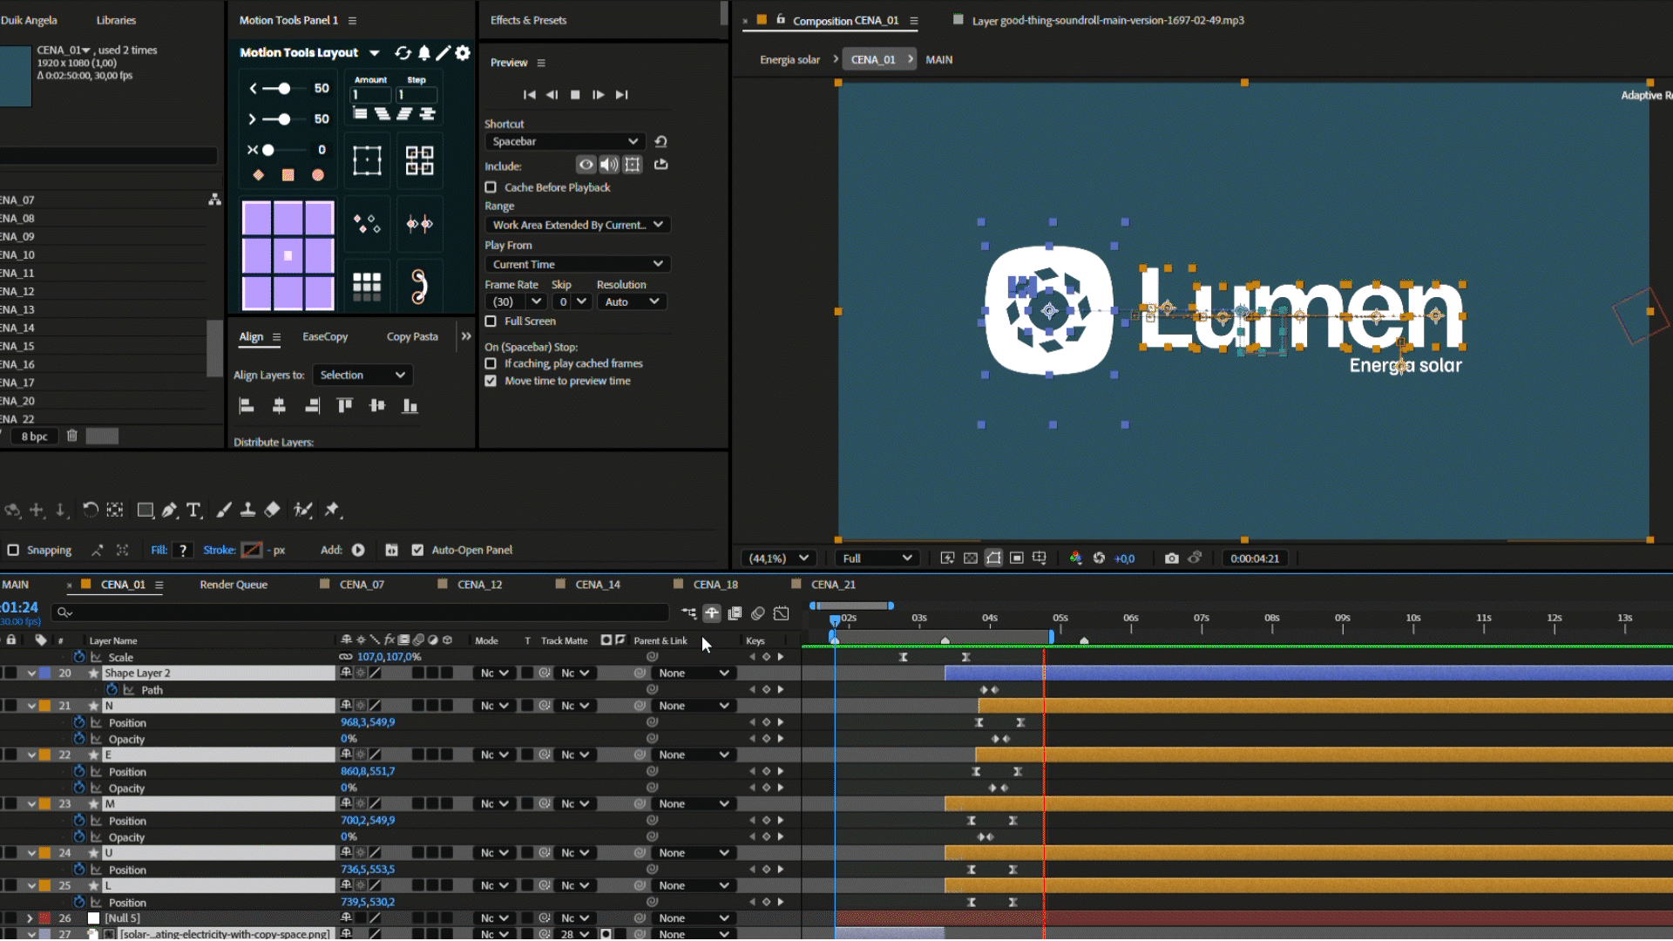This screenshot has width=1673, height=941.
Task: Reset preview shortcut to default icon
Action: click(x=660, y=141)
